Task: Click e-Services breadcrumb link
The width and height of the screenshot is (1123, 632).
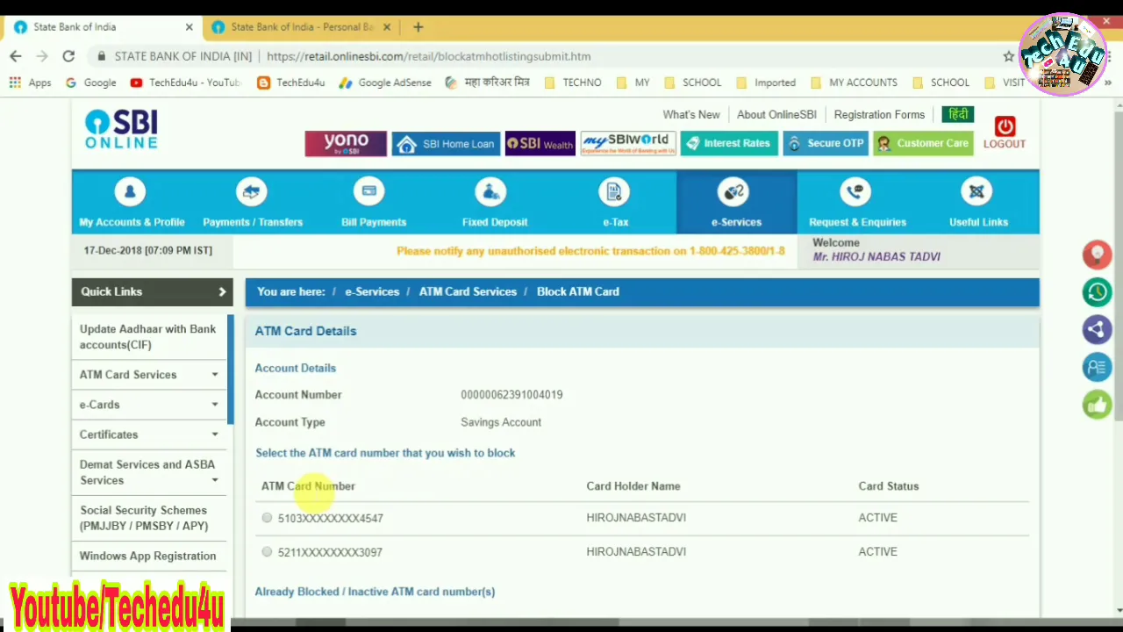Action: click(x=372, y=291)
